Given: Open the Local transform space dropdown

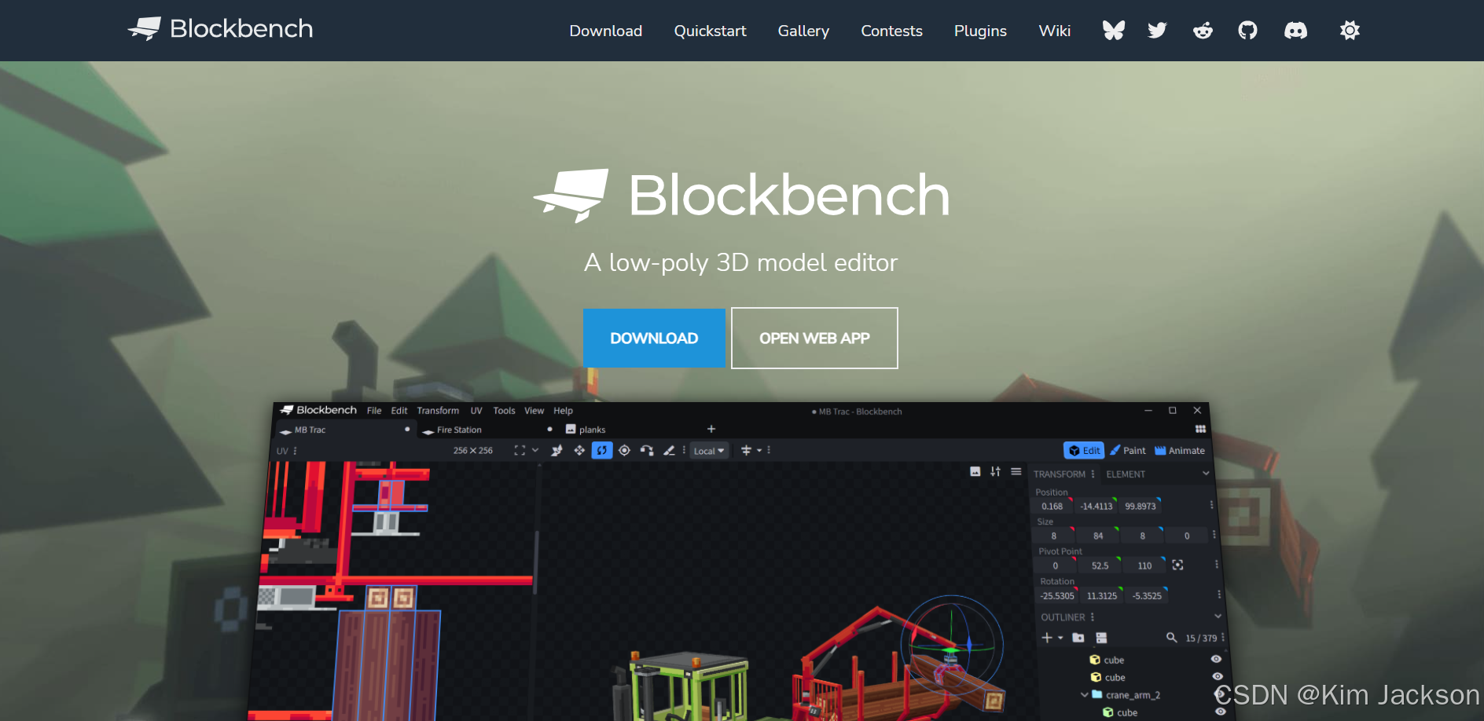Looking at the screenshot, I should (709, 451).
